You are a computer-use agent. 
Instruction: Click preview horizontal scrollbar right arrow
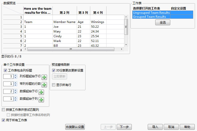coord(121,49)
